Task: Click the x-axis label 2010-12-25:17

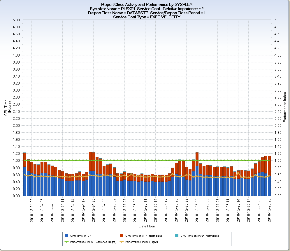Action: tap(166, 210)
